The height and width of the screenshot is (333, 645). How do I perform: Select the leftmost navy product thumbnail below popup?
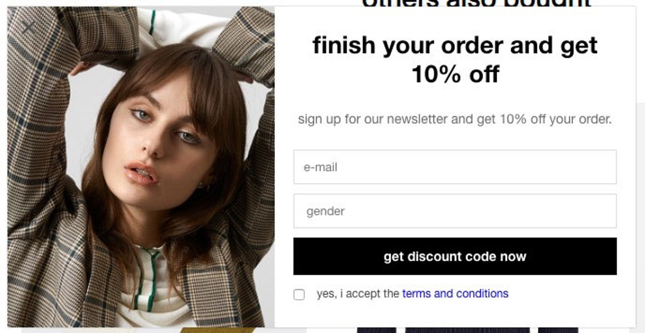377,330
